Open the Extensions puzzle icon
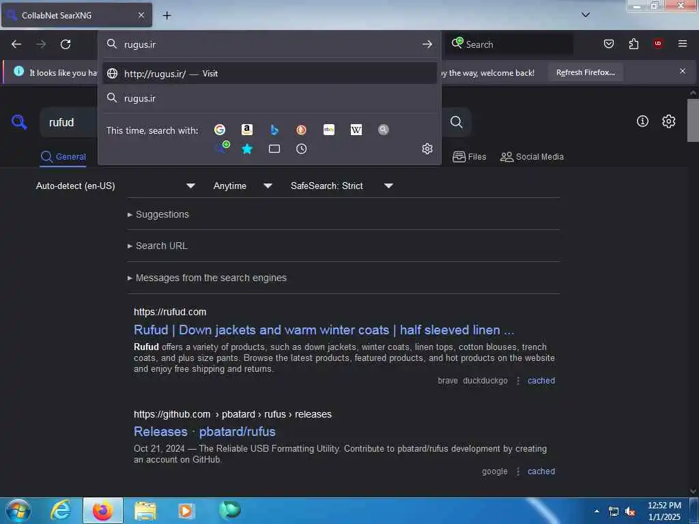The image size is (699, 524). [633, 44]
